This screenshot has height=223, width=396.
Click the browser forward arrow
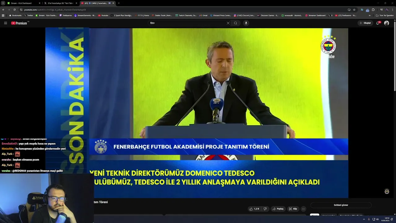(x=9, y=10)
